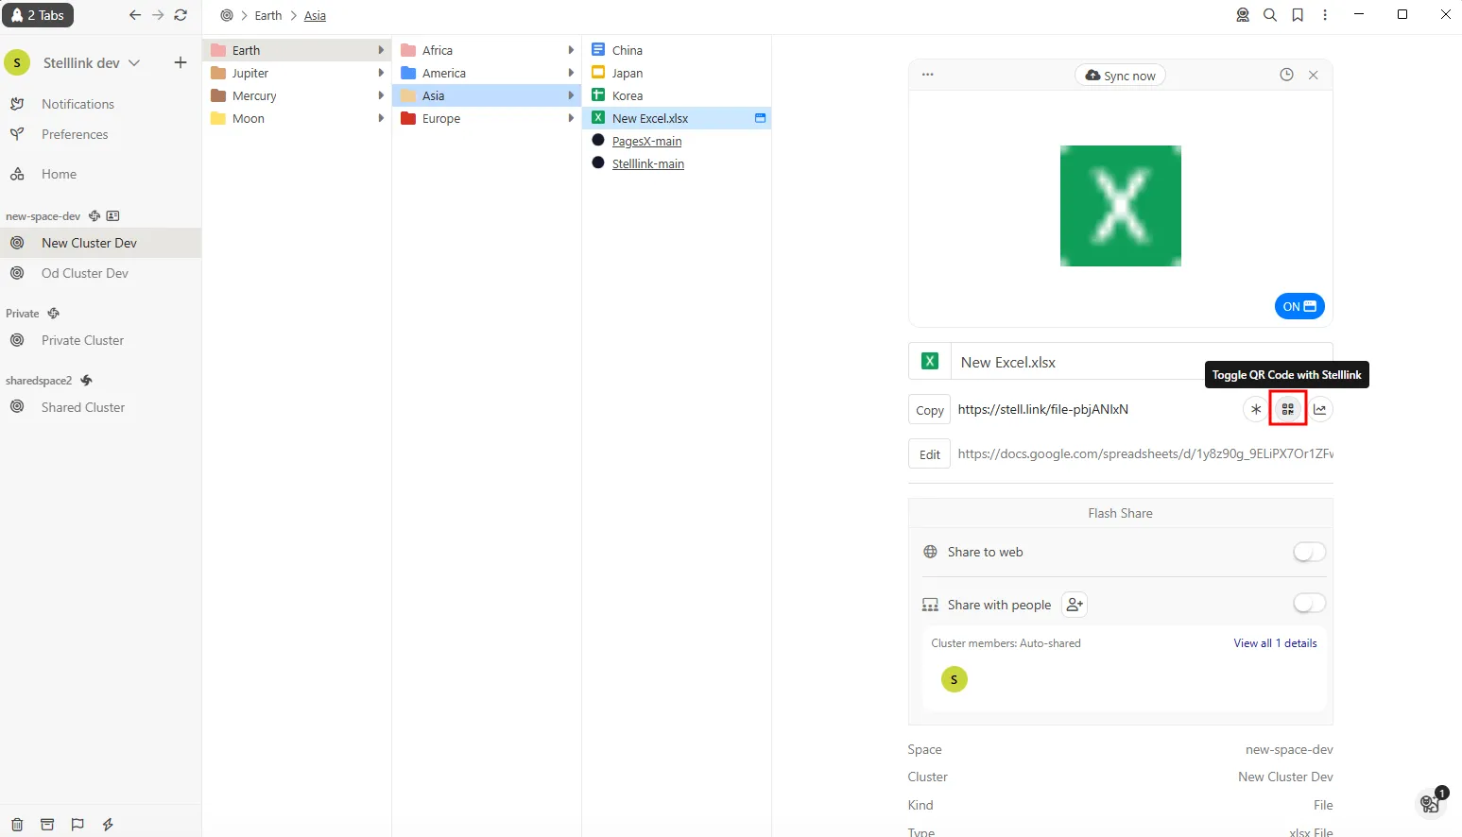This screenshot has height=837, width=1462.
Task: Click the refresh icon in top bar
Action: (181, 15)
